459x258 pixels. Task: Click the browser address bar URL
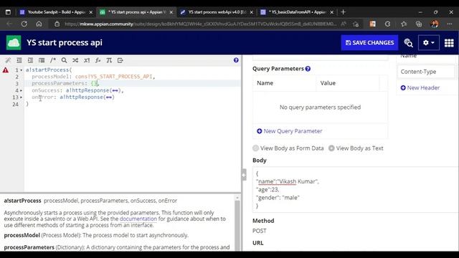tap(201, 24)
